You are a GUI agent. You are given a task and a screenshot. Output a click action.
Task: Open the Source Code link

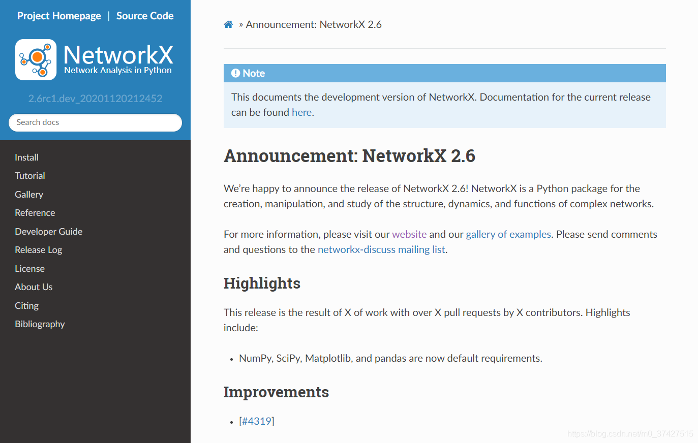pos(145,16)
